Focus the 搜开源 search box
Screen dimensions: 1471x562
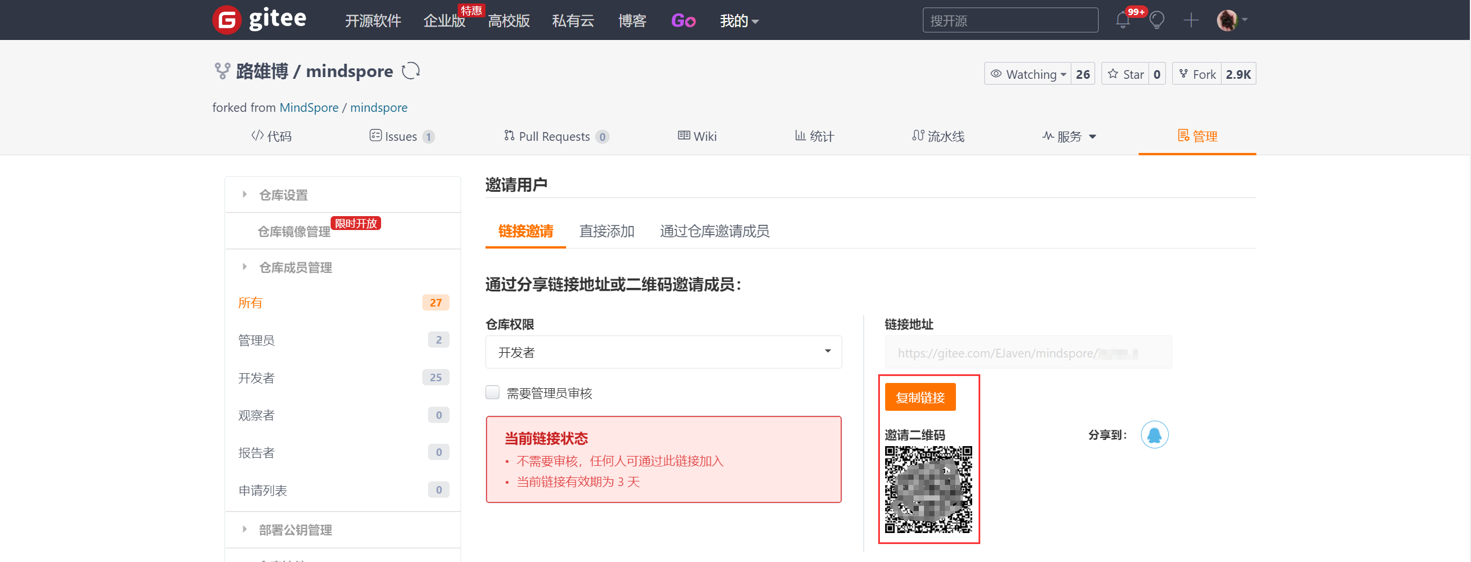pos(1010,20)
